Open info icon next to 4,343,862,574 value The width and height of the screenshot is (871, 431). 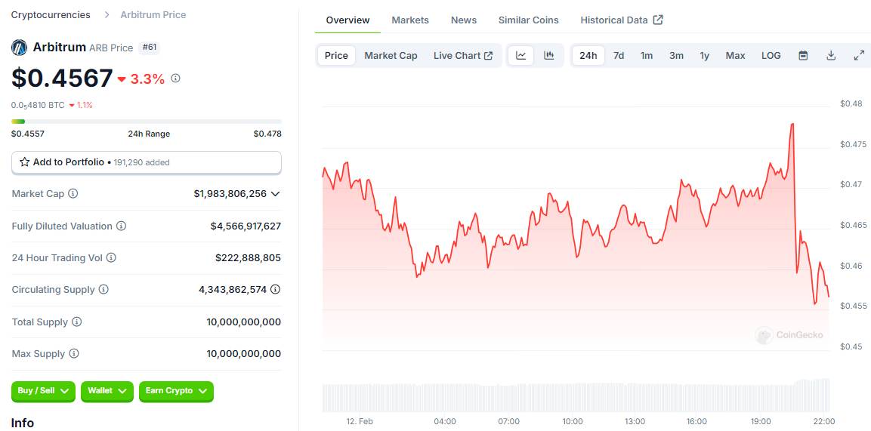point(276,289)
